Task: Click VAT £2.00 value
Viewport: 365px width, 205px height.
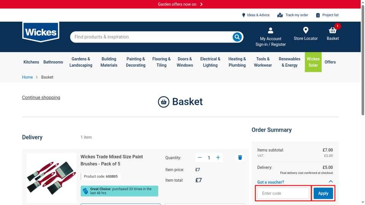Action: 328,156
